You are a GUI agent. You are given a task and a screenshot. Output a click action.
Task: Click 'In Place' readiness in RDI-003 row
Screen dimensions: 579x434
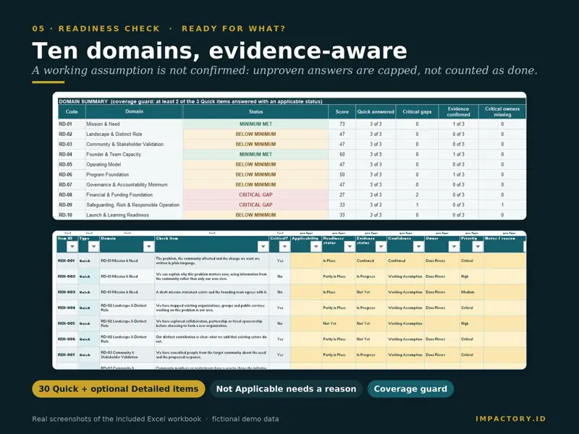point(339,292)
